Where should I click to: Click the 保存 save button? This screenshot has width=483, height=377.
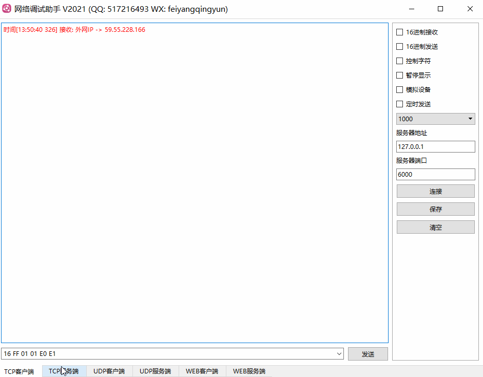(435, 209)
